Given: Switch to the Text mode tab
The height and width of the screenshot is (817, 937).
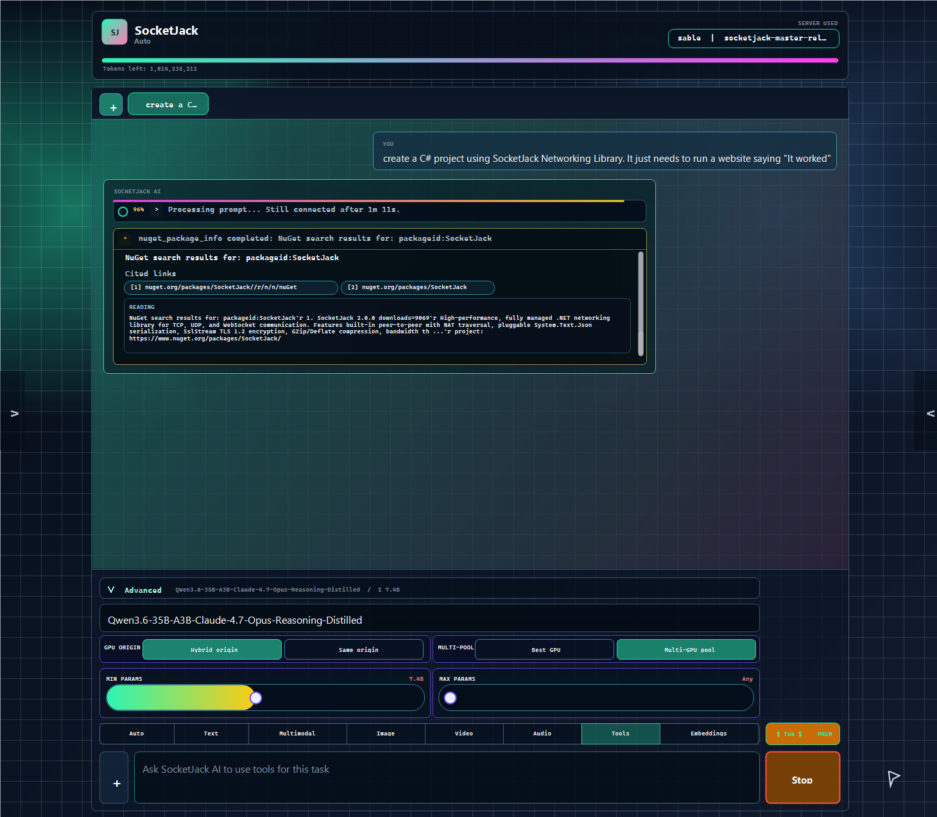Looking at the screenshot, I should pyautogui.click(x=211, y=734).
